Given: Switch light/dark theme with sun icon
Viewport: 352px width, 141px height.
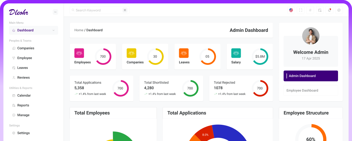Looking at the screenshot, I should pyautogui.click(x=310, y=10).
